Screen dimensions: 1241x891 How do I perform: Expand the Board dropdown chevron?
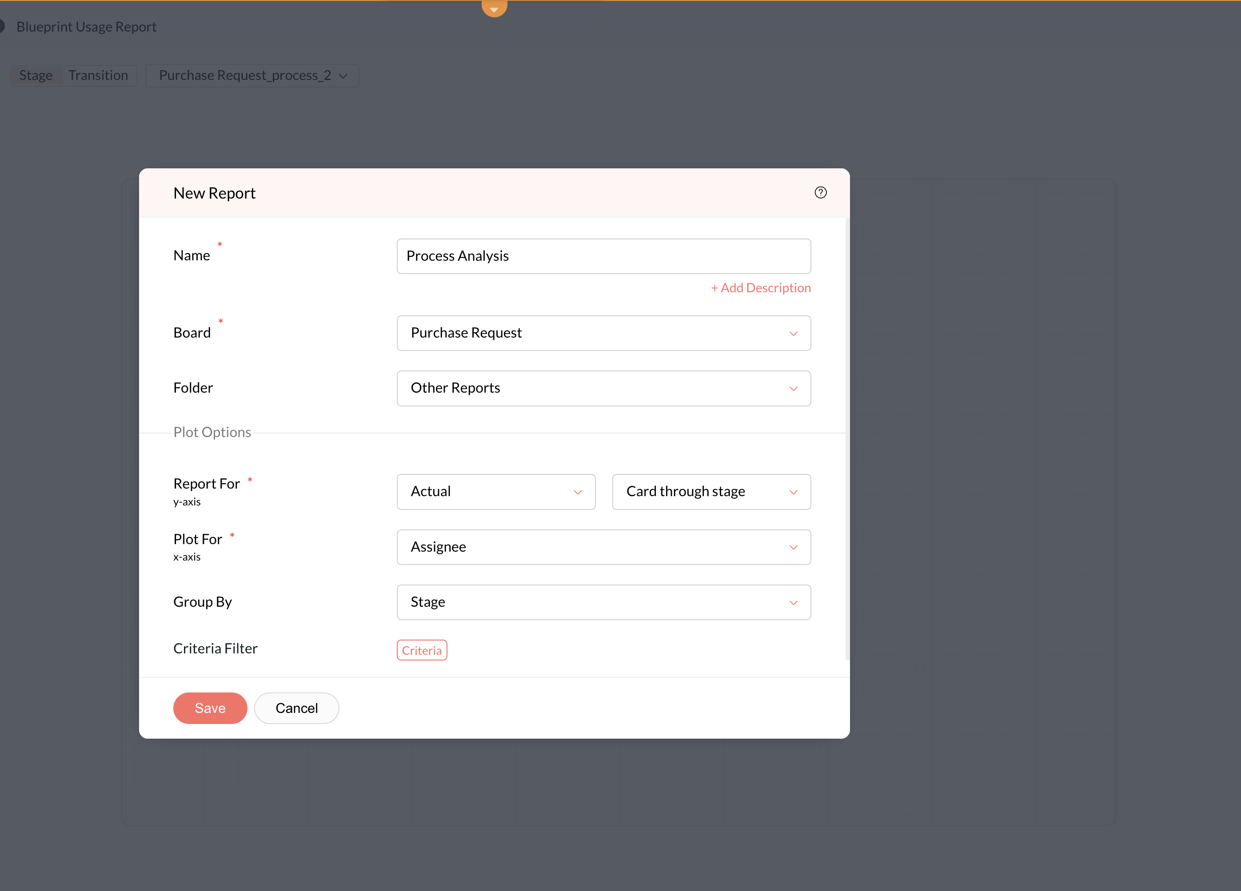793,334
